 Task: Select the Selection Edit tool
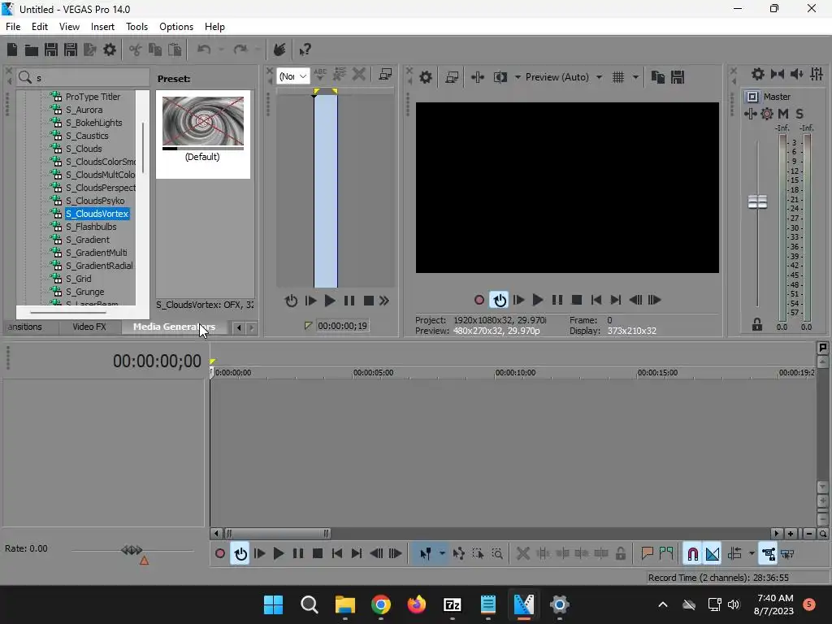478,554
